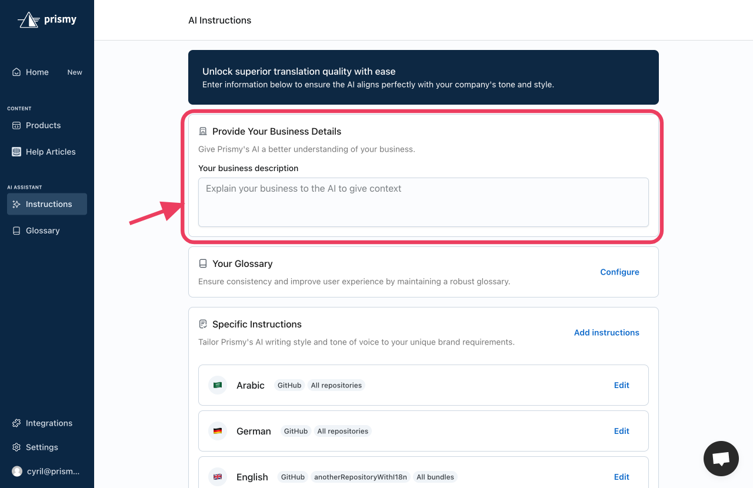
Task: Click the English flag icon
Action: [218, 477]
